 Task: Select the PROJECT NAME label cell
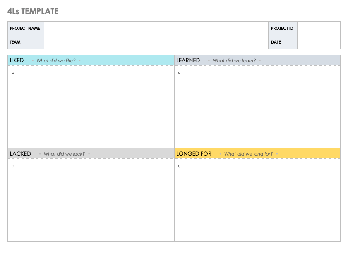pyautogui.click(x=26, y=29)
